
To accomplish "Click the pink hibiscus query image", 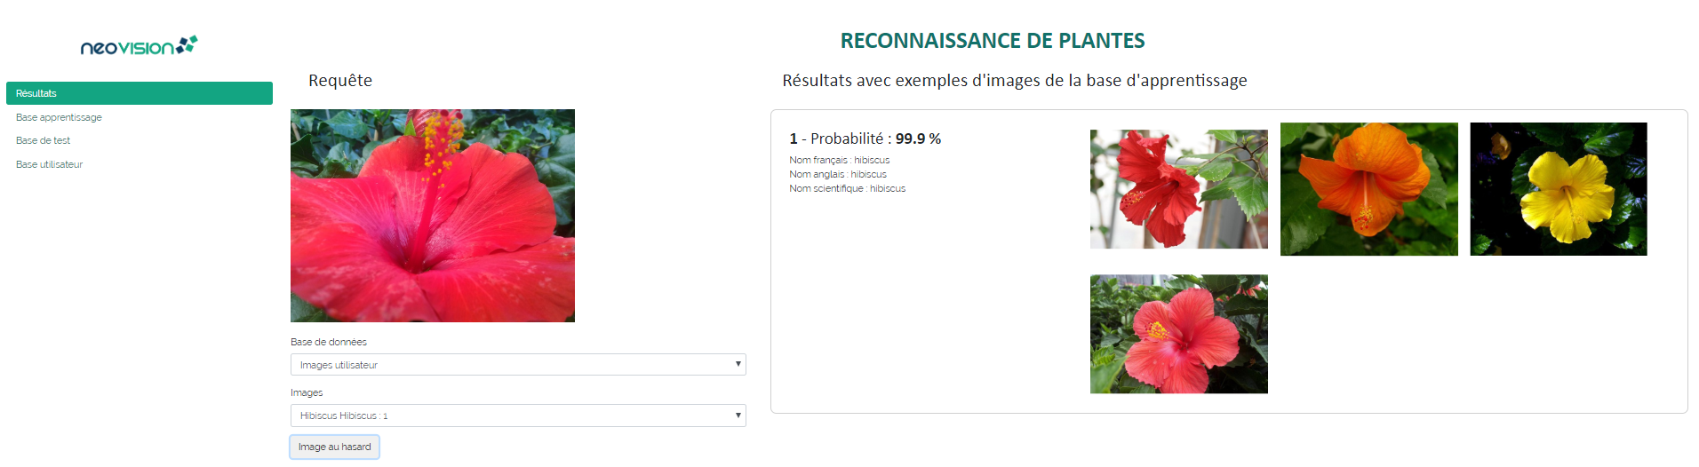I will (x=432, y=216).
